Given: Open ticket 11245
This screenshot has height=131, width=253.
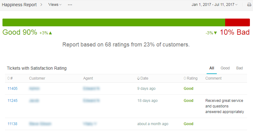Looking at the screenshot, I should click(x=12, y=101).
